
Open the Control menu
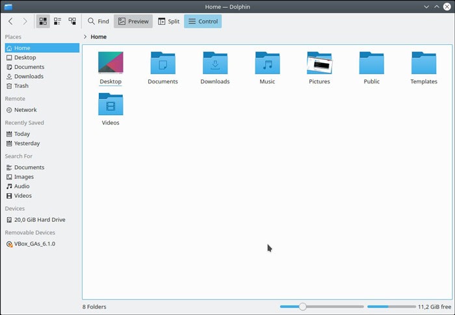point(203,21)
